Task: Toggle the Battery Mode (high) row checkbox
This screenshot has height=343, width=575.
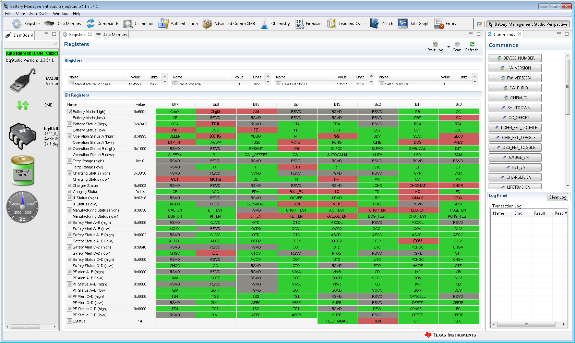Action: coord(70,112)
